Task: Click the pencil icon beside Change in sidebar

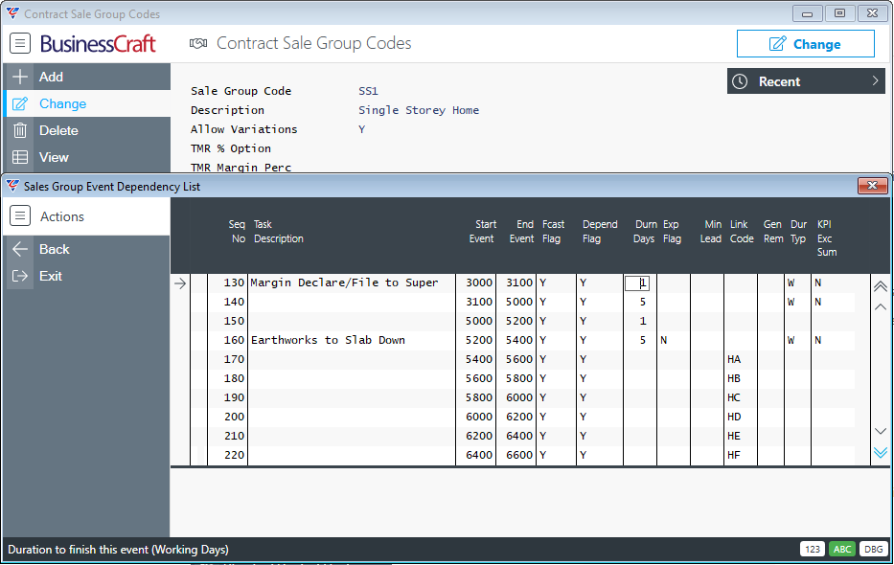Action: click(x=20, y=103)
